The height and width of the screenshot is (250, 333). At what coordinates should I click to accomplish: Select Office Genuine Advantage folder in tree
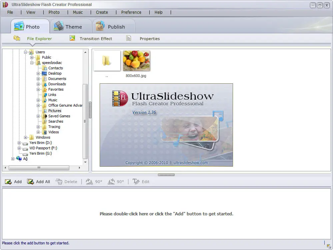click(x=65, y=105)
